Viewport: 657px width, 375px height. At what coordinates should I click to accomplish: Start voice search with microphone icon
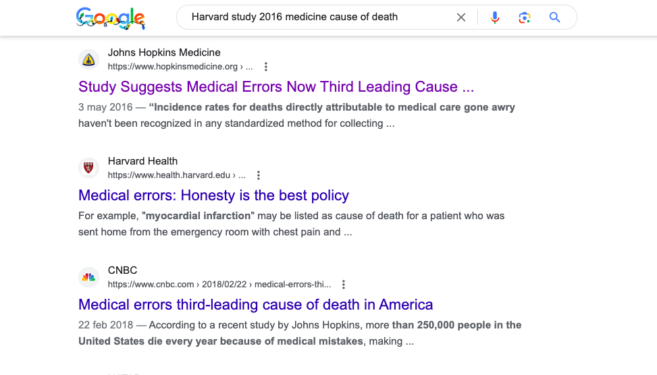point(495,17)
